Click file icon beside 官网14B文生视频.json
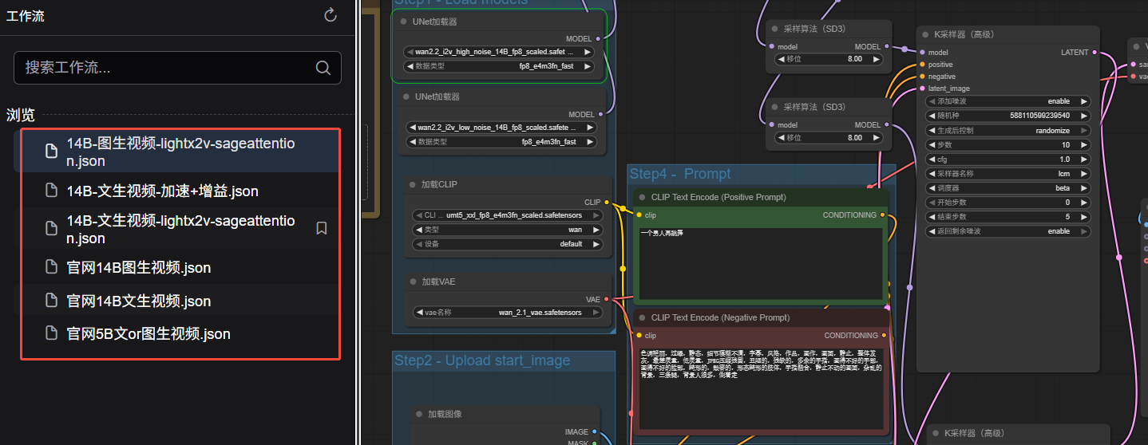 click(x=51, y=301)
